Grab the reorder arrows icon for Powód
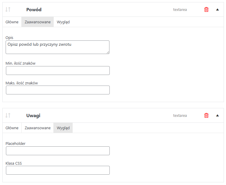The width and height of the screenshot is (226, 185). [x=8, y=9]
